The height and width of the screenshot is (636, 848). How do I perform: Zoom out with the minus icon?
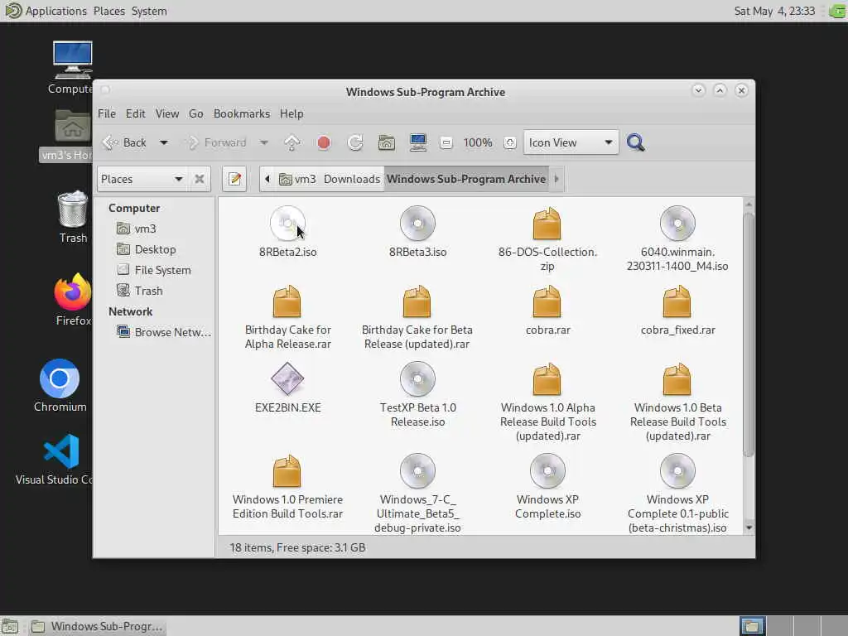click(446, 142)
